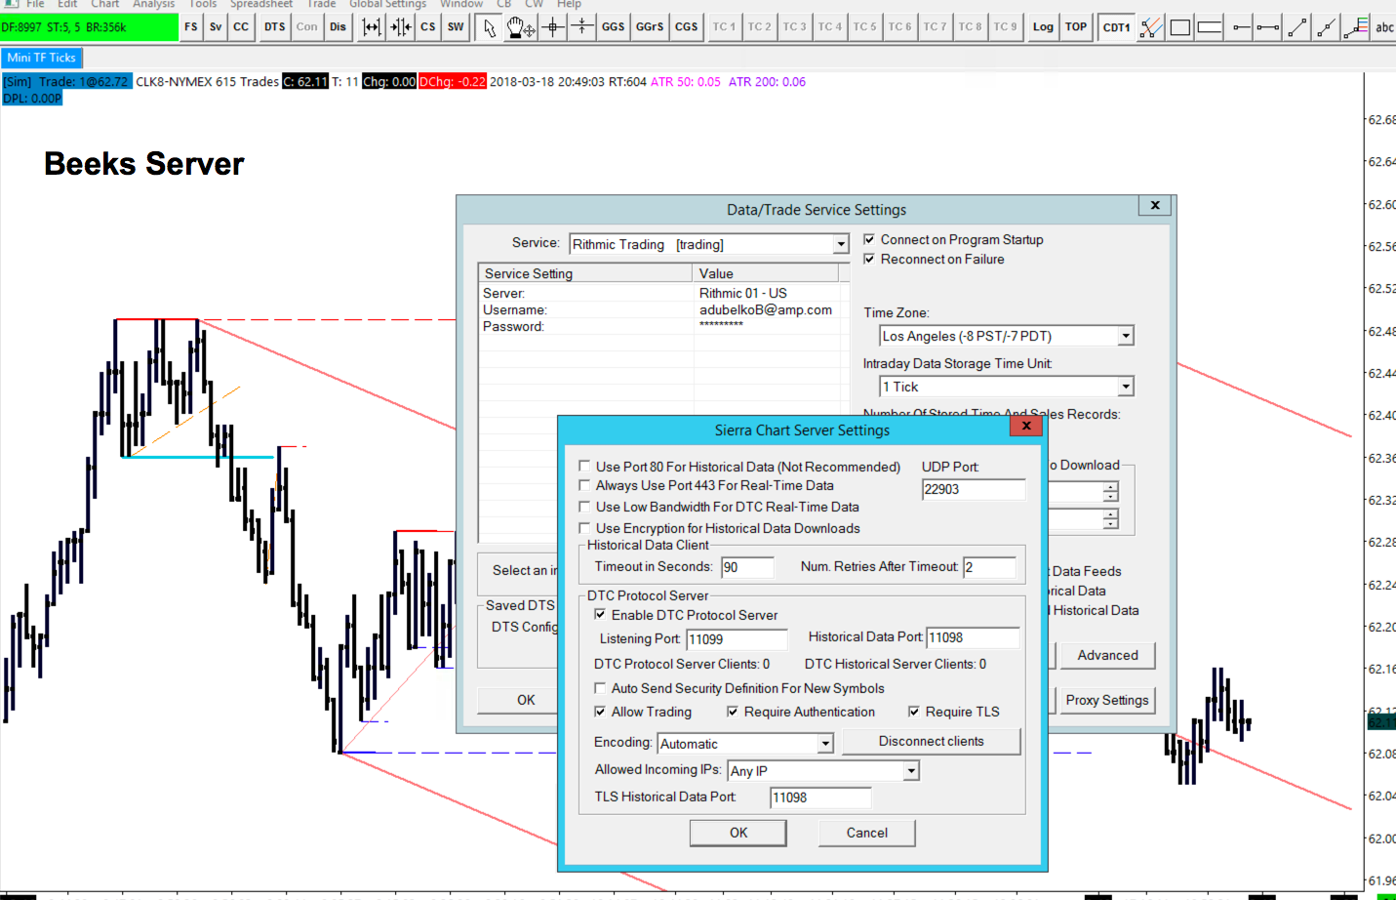
Task: Select the hand pan tool
Action: [521, 27]
